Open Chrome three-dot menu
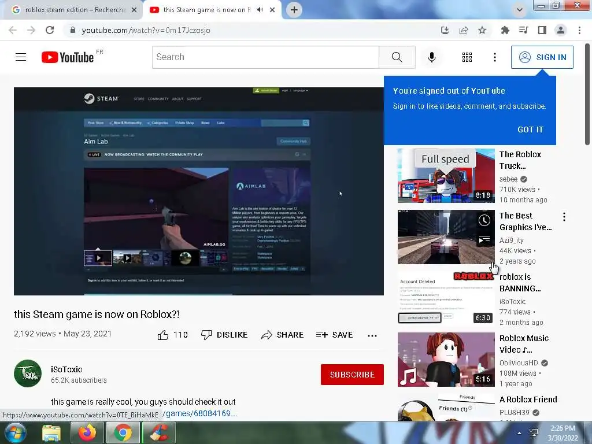The height and width of the screenshot is (444, 592). click(579, 30)
